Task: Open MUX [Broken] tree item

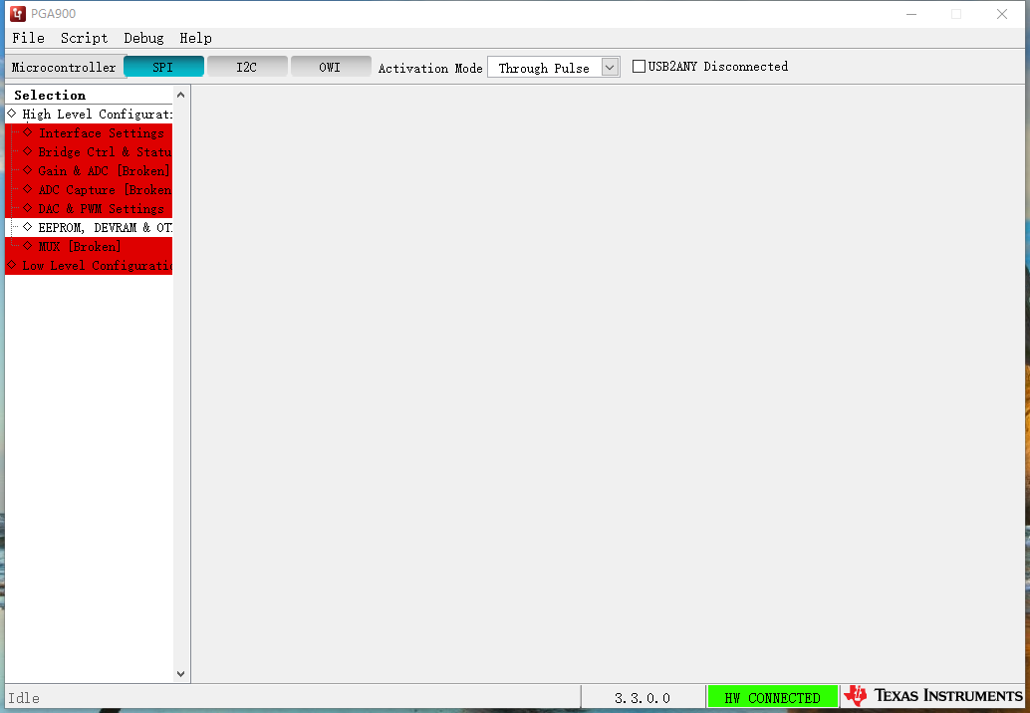Action: point(80,247)
